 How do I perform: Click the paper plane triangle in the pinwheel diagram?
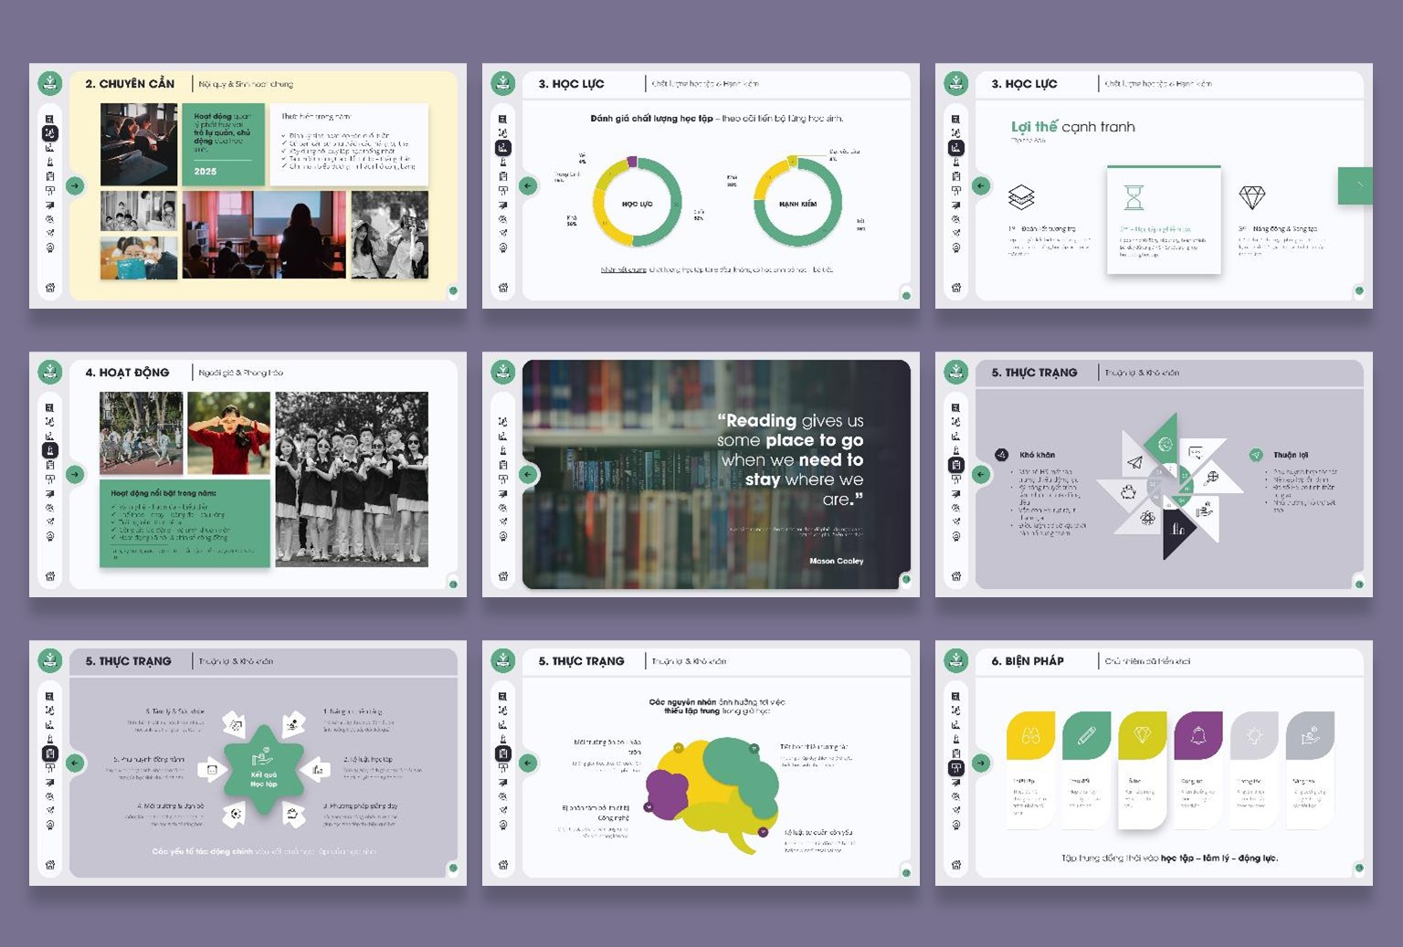click(x=1135, y=462)
